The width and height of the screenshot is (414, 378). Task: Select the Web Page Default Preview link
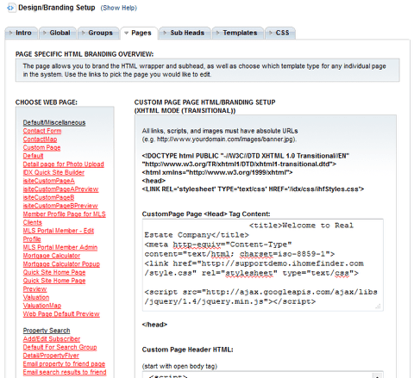[61, 314]
